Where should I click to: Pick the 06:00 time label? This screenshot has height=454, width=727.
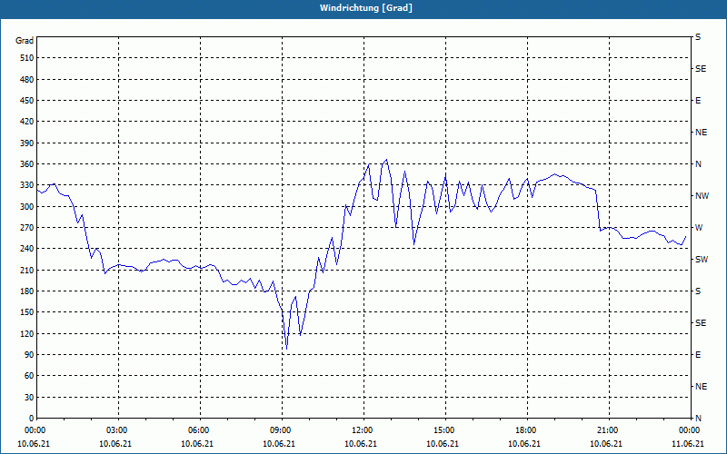tap(200, 430)
